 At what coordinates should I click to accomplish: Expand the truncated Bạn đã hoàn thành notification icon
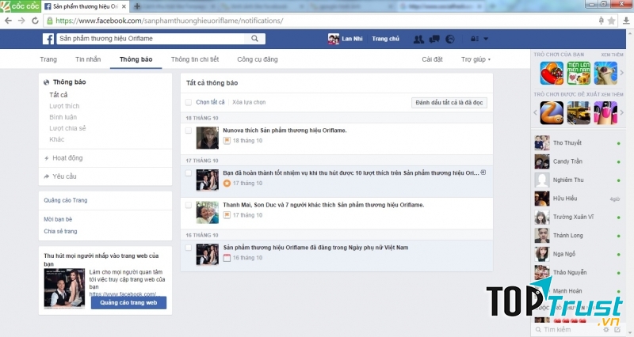click(483, 172)
